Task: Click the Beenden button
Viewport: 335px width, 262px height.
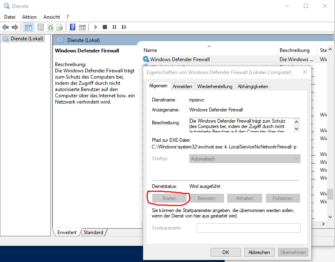Action: pyautogui.click(x=206, y=198)
